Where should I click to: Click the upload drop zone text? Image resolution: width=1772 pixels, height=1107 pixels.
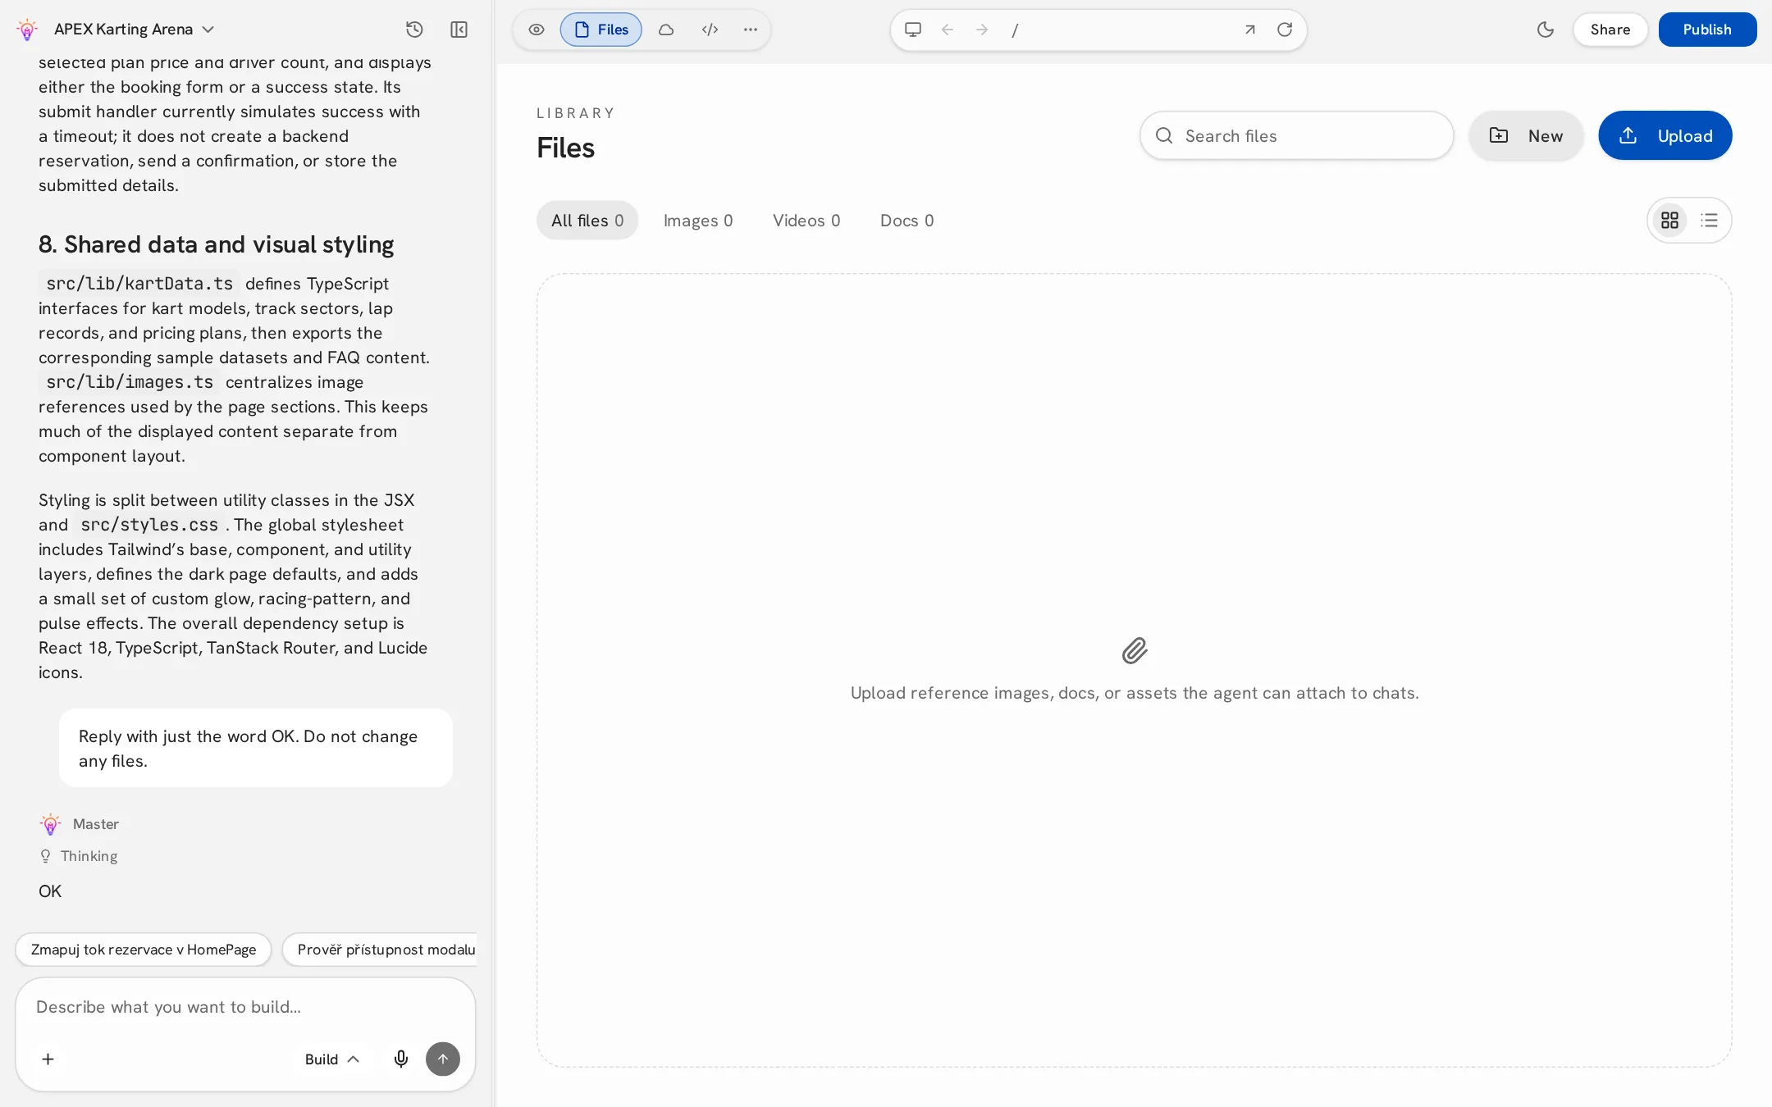pos(1135,693)
